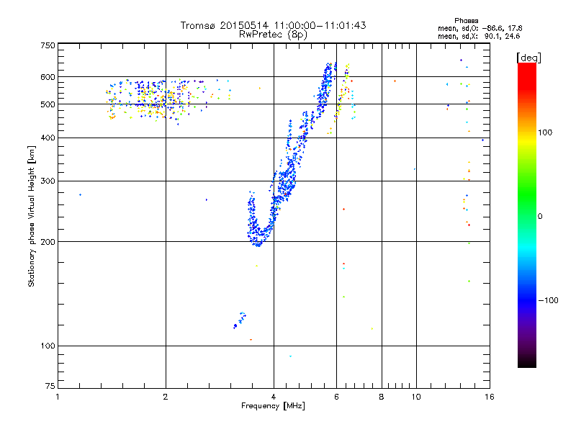Click the "Frequency [MHz]" axis label
This screenshot has height=432, width=576.
click(x=273, y=406)
